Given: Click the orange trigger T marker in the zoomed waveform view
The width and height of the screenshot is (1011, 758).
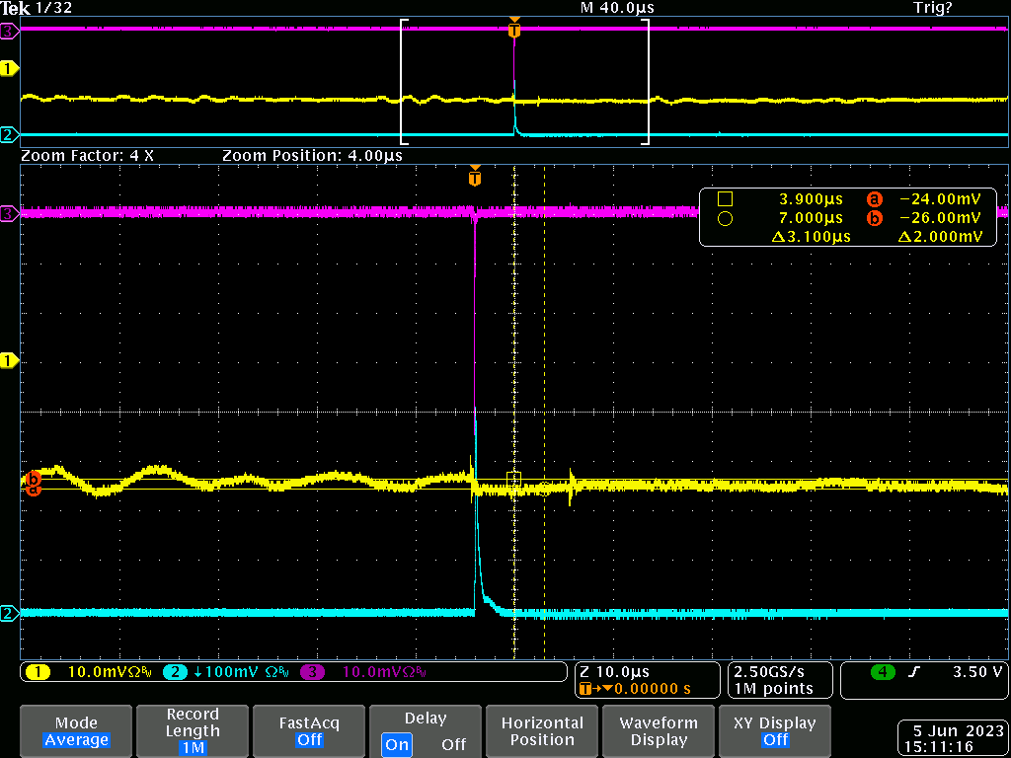Looking at the screenshot, I should (x=475, y=179).
